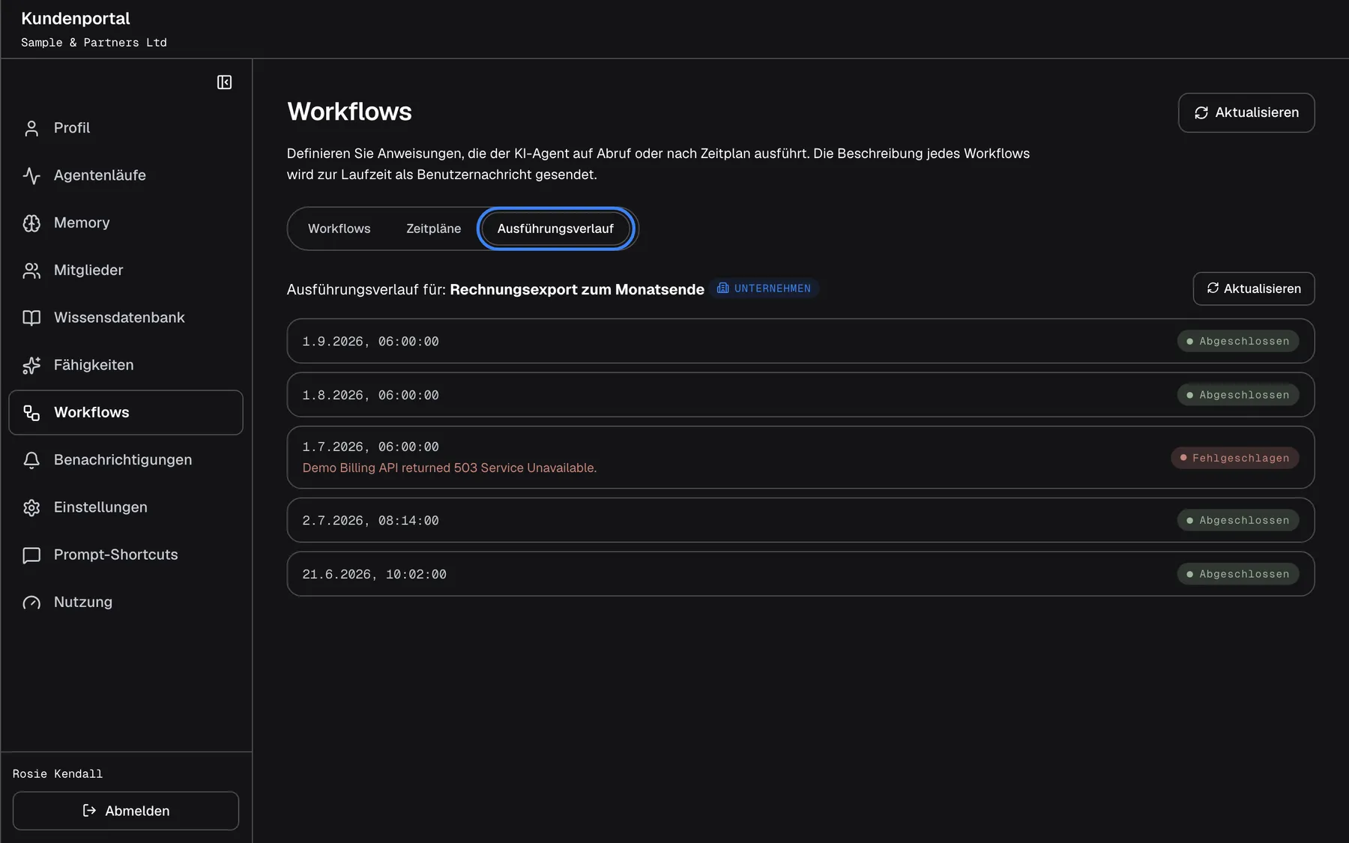Viewport: 1349px width, 843px height.
Task: Click the Fehlgeschlagen status badge
Action: pyautogui.click(x=1234, y=458)
